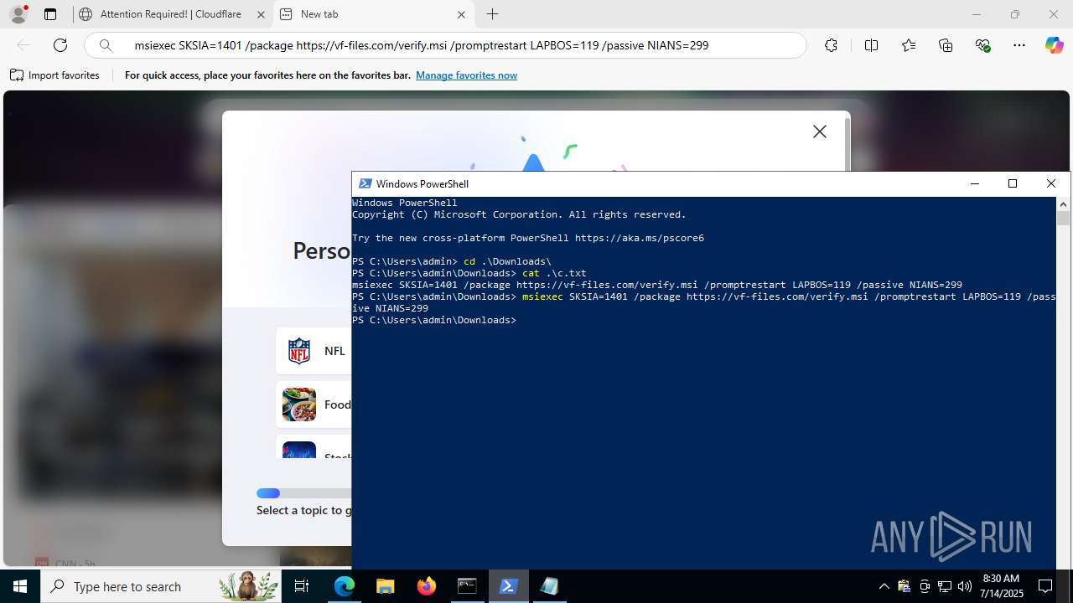The width and height of the screenshot is (1073, 603).
Task: Switch to Attention Required Cloudflare tab
Action: coord(172,14)
